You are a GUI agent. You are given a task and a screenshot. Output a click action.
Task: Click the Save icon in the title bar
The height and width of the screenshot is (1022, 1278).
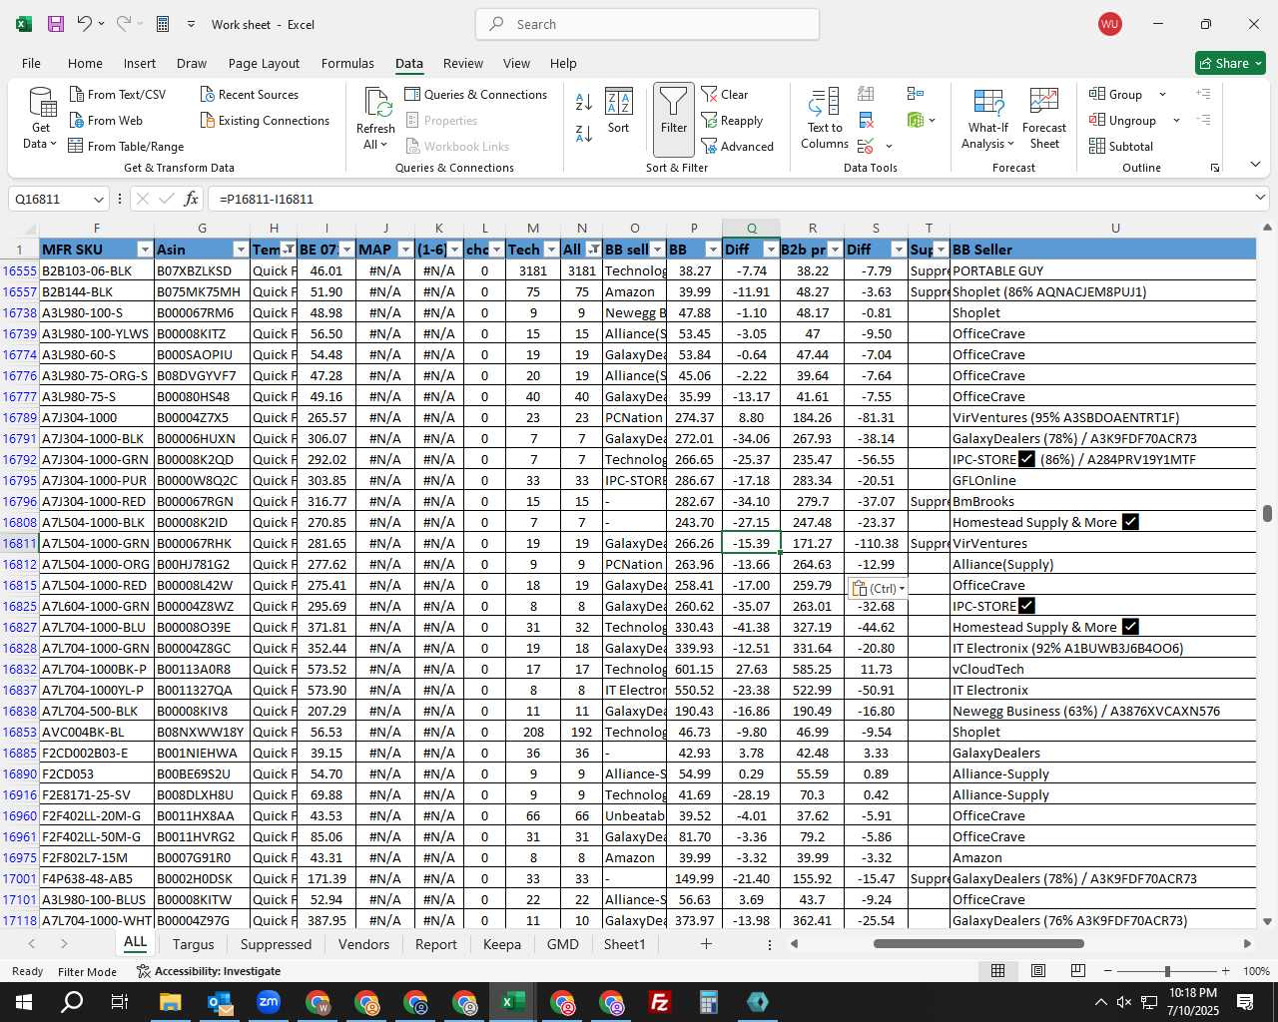[56, 24]
